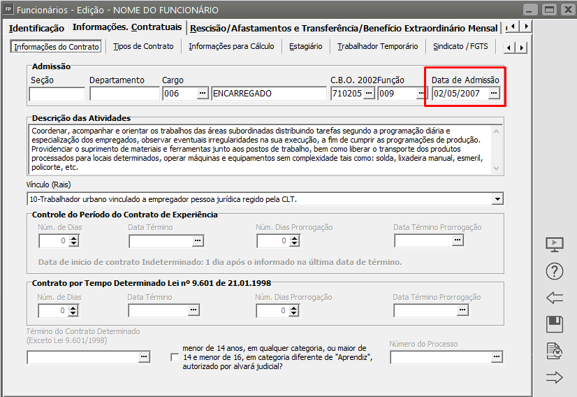Open C.B.O. 2002 lookup ellipsis button
577x397 pixels.
(369, 93)
